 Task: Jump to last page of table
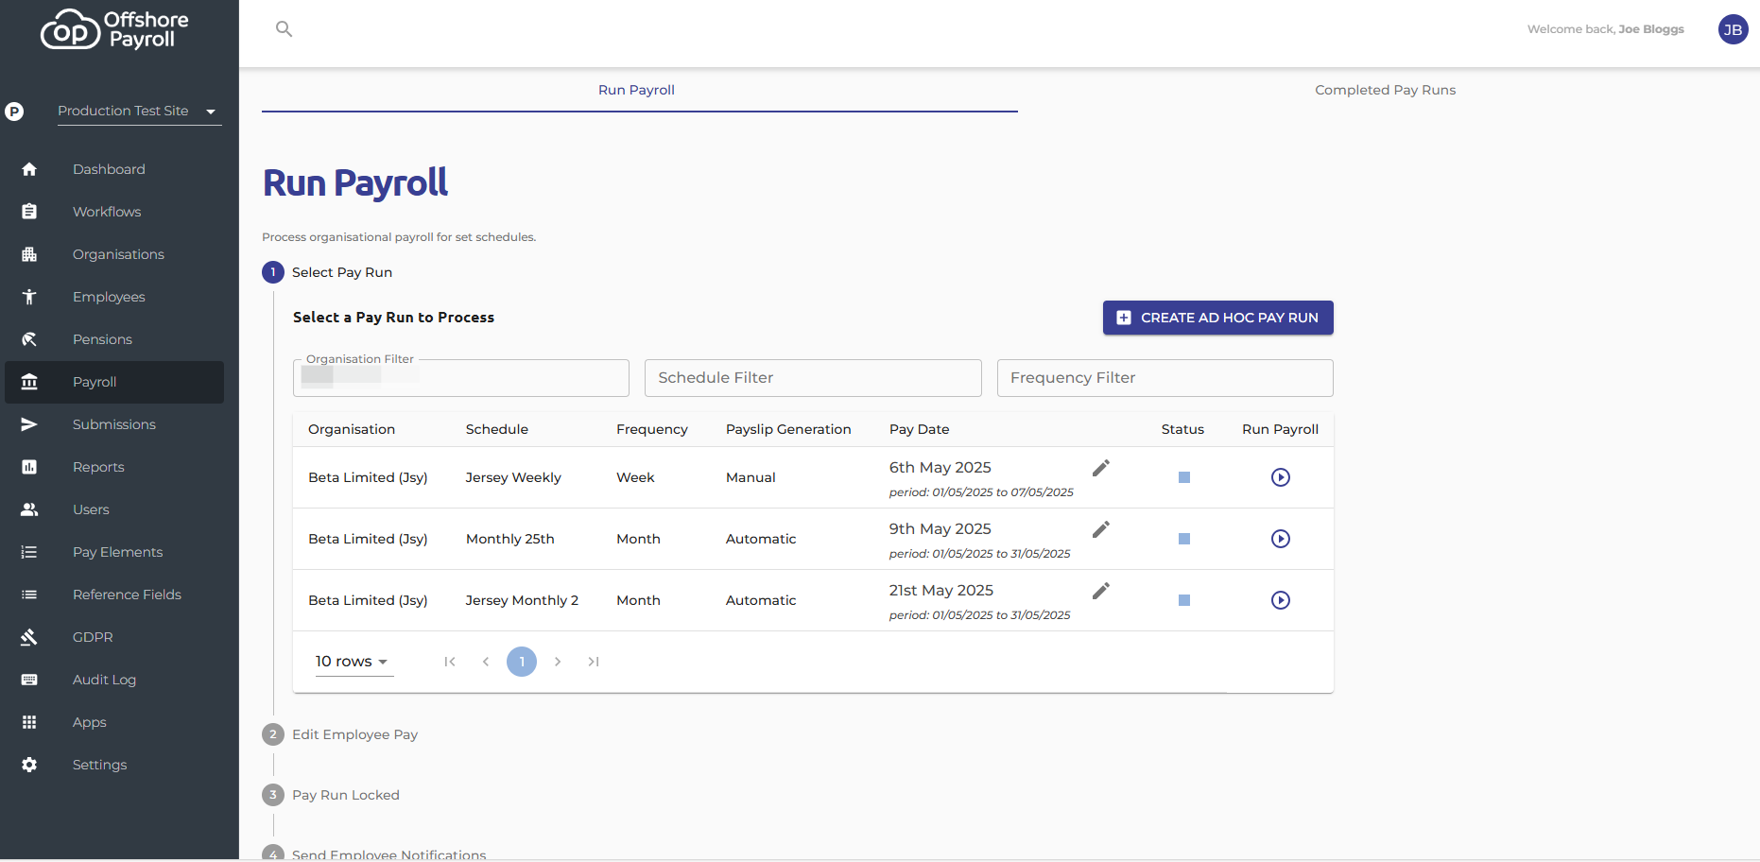[594, 662]
